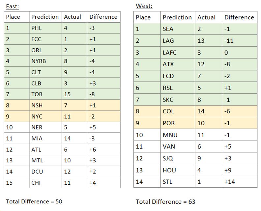261x211 pixels.
Task: Select the HOU prediction cell
Action: 169,170
